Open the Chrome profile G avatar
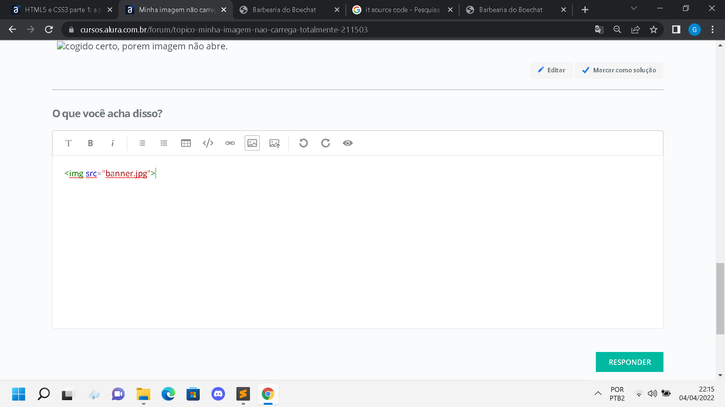Screen dimensions: 725x407 tap(694, 29)
